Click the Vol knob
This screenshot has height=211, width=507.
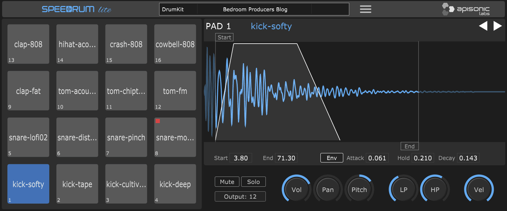click(296, 190)
